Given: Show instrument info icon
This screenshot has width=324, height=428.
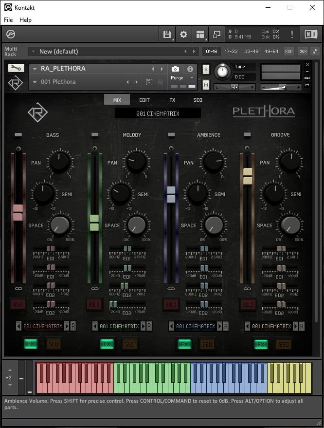Looking at the screenshot, I should 190,69.
